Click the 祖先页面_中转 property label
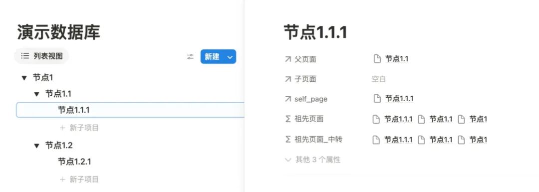 [x=318, y=140]
